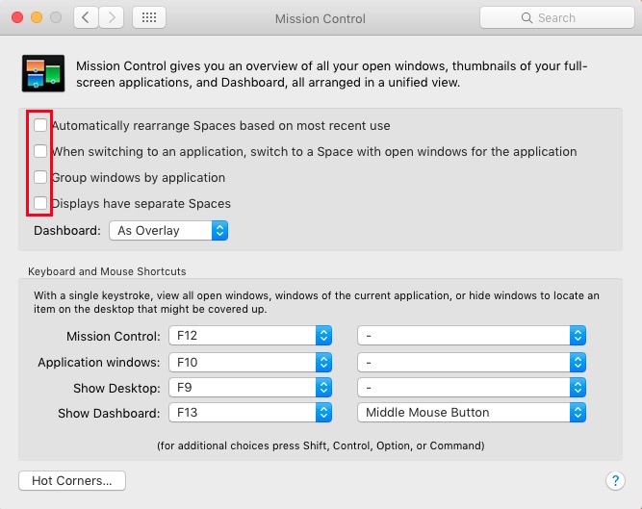Tick the switch to a Space with open windows checkbox
The image size is (642, 509).
[x=40, y=151]
